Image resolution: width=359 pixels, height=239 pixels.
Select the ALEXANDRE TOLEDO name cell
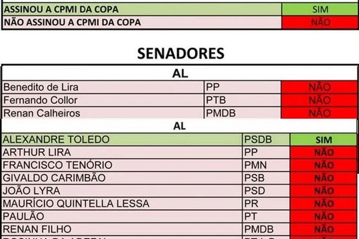pos(122,139)
